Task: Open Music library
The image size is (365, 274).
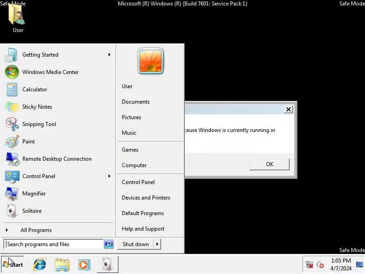Action: pos(129,133)
